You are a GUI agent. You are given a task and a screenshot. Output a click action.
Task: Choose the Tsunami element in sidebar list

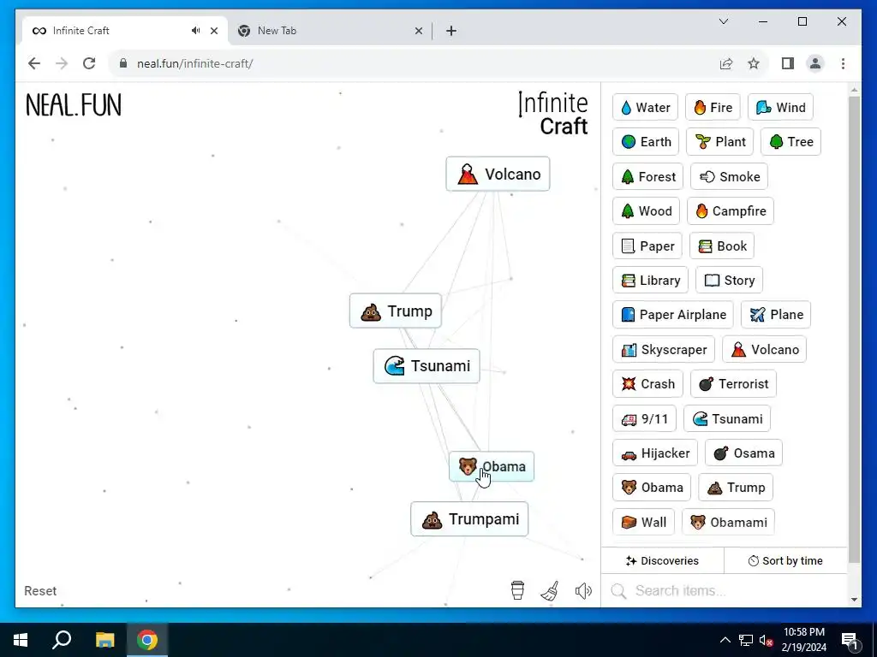pyautogui.click(x=726, y=419)
